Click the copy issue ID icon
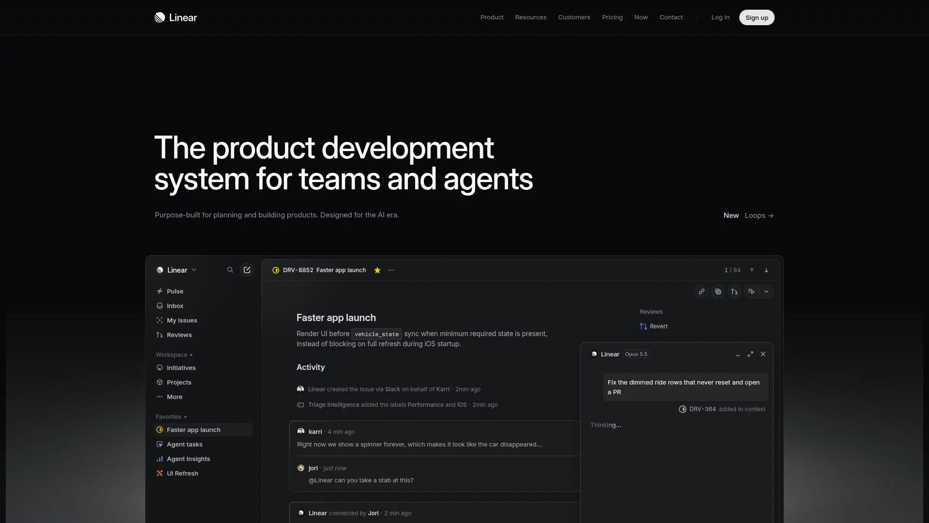929x523 pixels. (x=718, y=292)
